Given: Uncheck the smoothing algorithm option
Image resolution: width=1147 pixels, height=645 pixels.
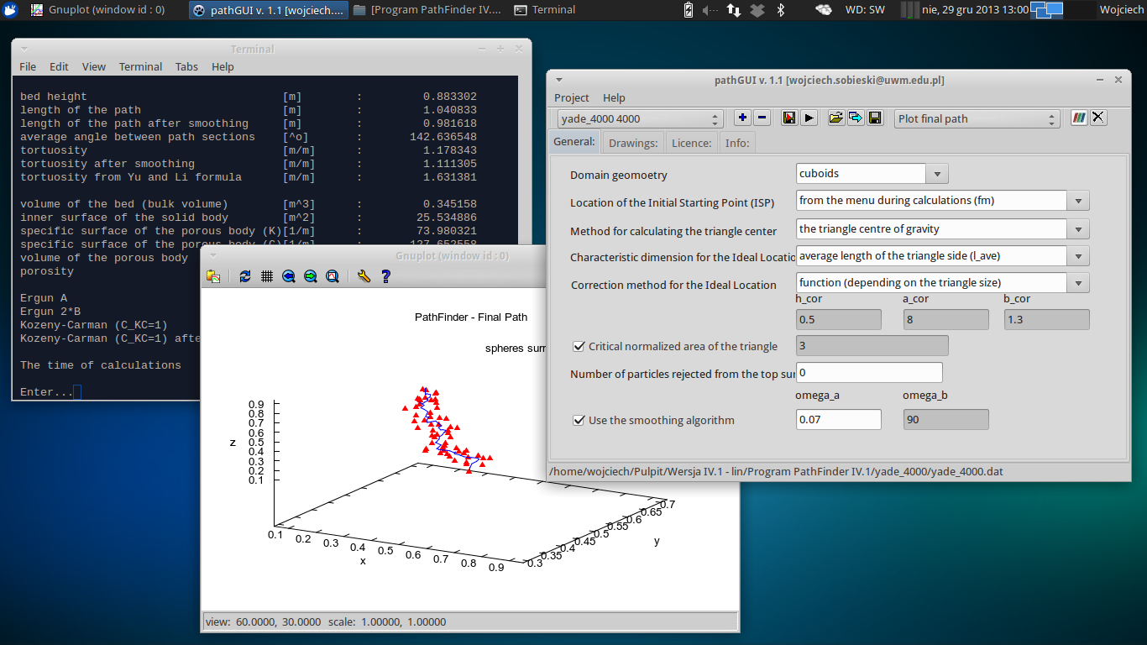Looking at the screenshot, I should 579,420.
